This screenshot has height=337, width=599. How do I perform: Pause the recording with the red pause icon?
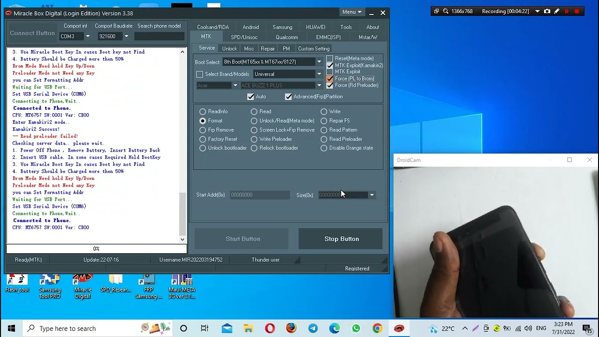click(567, 11)
